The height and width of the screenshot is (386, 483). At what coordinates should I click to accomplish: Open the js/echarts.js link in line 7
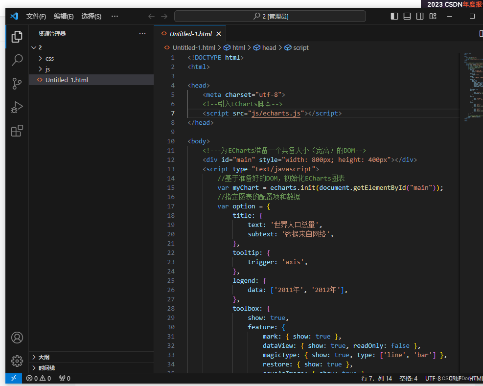point(276,114)
